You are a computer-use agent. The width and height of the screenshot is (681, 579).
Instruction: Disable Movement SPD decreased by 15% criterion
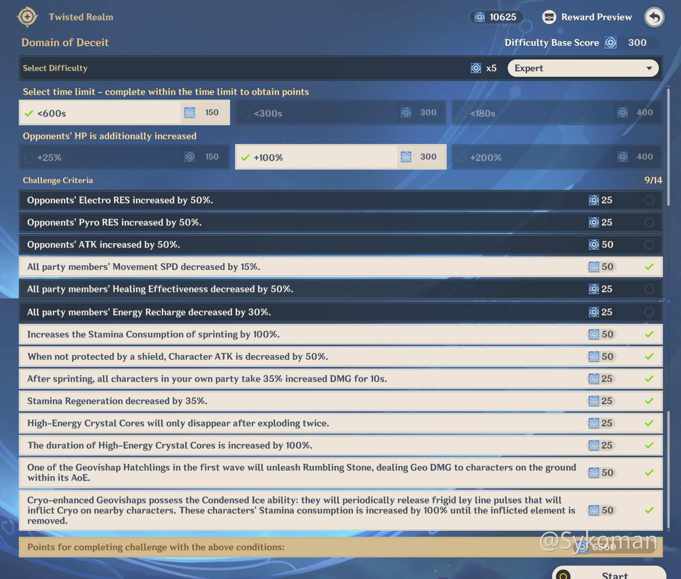[649, 267]
